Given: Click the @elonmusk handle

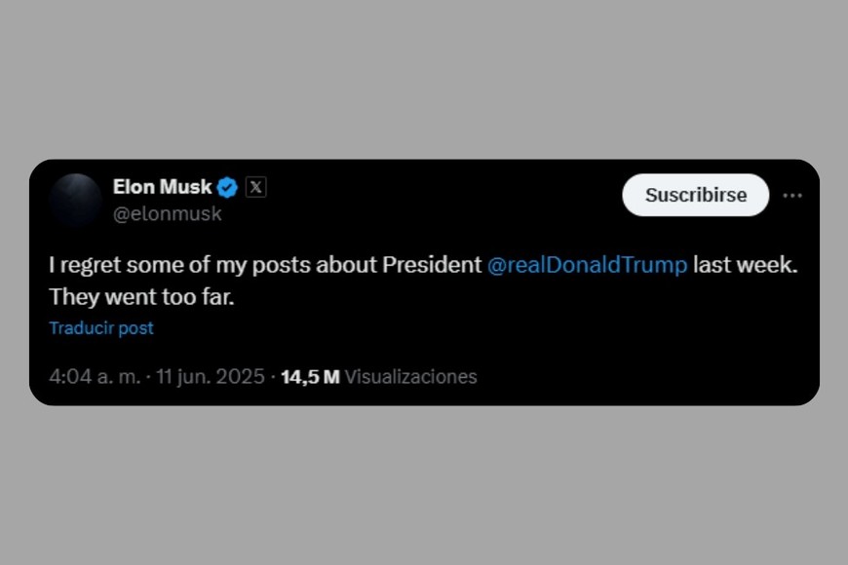Looking at the screenshot, I should [x=168, y=214].
